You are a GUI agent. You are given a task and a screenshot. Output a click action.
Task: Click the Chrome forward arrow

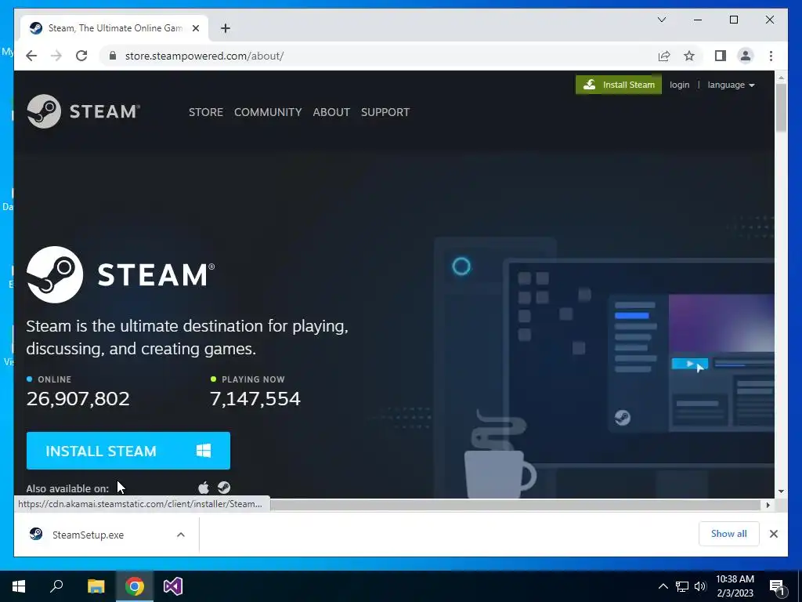pyautogui.click(x=56, y=56)
